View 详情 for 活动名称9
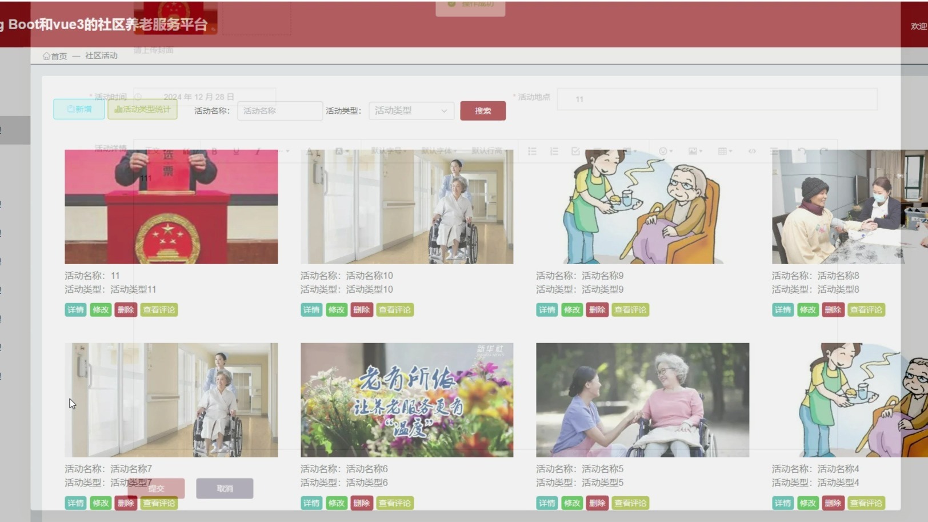This screenshot has height=522, width=928. [547, 310]
